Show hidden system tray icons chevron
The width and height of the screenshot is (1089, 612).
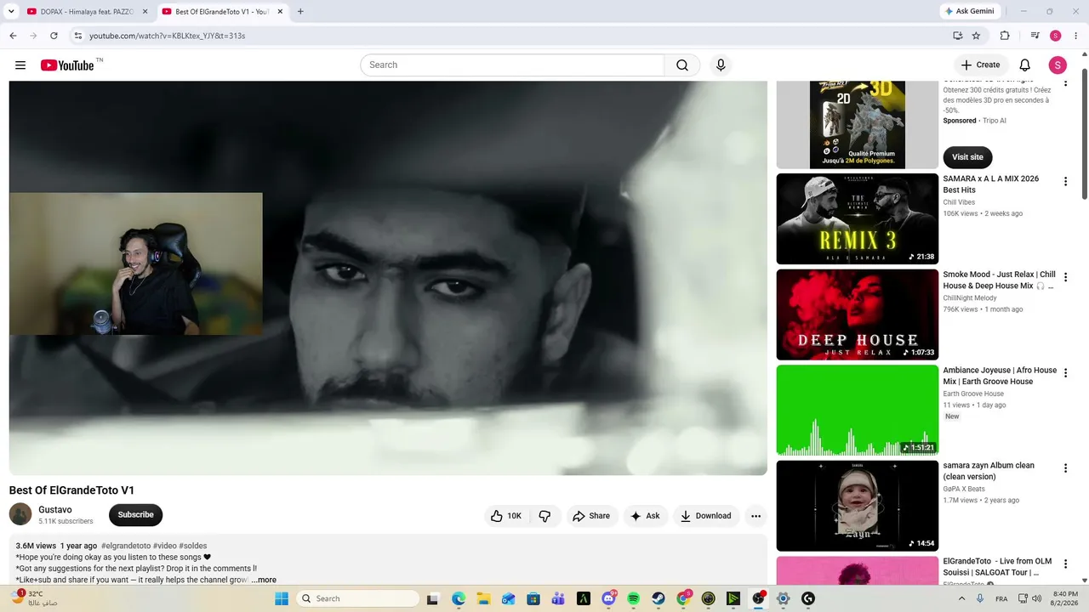click(x=962, y=599)
